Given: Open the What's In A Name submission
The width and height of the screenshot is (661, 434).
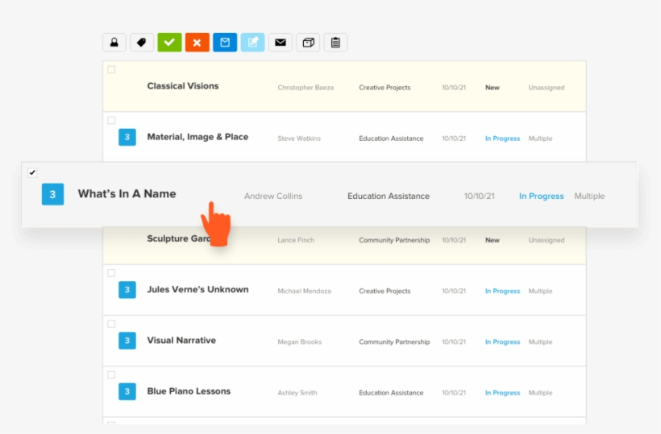Looking at the screenshot, I should point(127,193).
